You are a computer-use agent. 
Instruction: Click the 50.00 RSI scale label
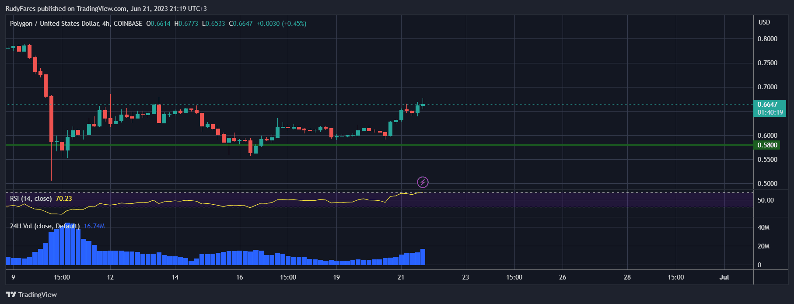click(x=766, y=200)
